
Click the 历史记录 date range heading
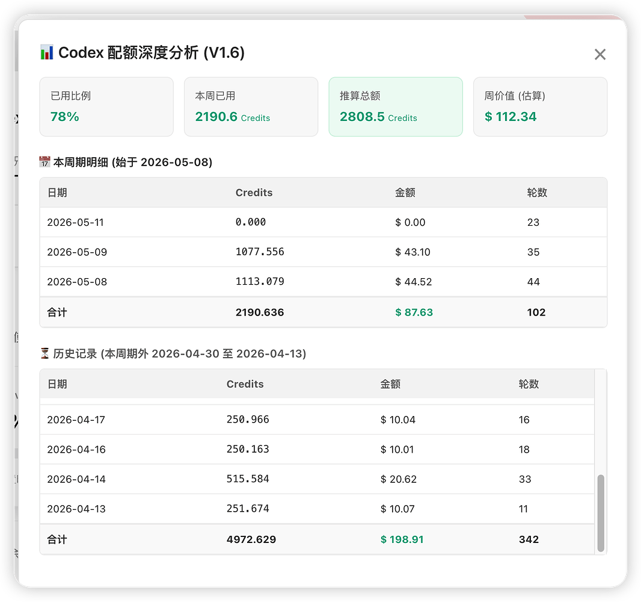coord(179,353)
